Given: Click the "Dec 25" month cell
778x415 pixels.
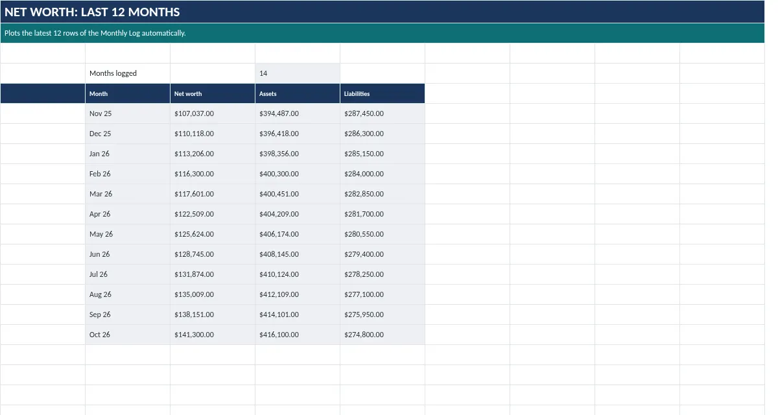Looking at the screenshot, I should (x=128, y=134).
